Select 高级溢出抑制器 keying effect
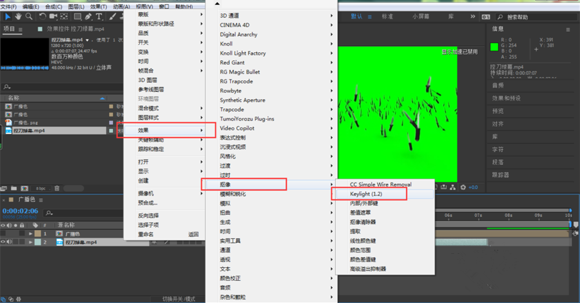The image size is (580, 303). [385, 269]
